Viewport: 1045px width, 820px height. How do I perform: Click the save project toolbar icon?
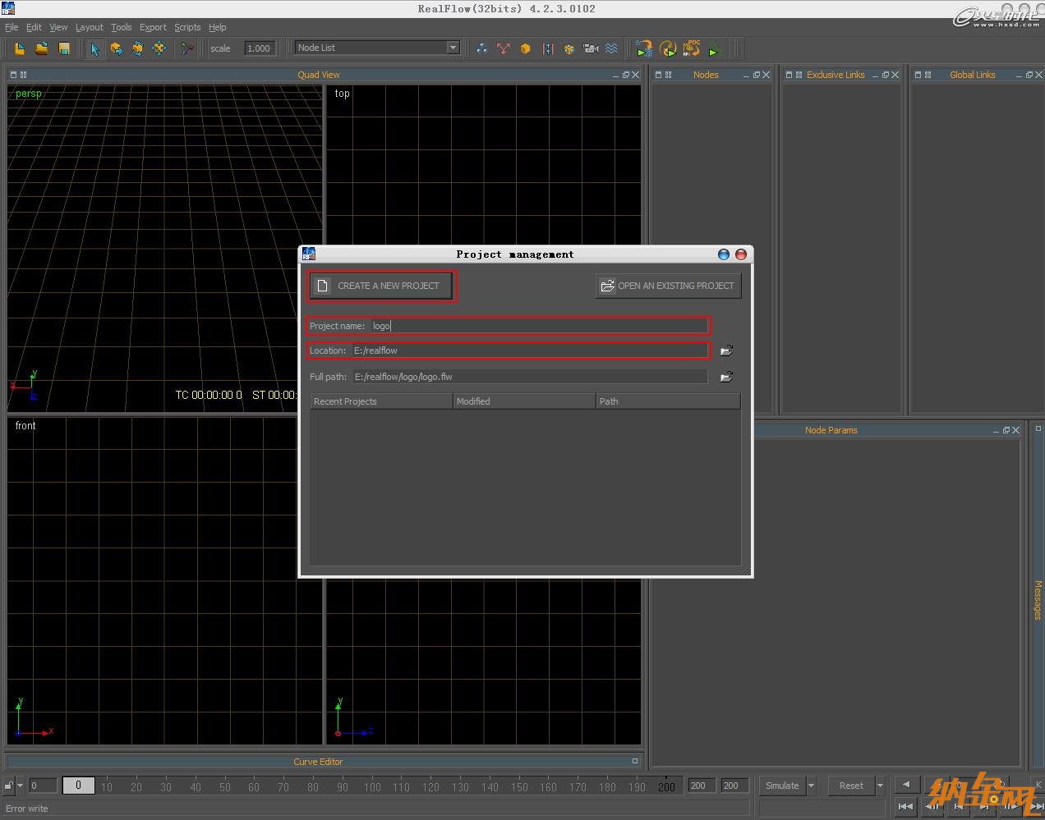tap(64, 49)
